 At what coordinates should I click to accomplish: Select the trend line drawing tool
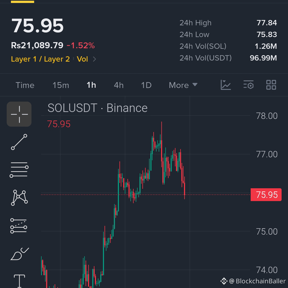point(19,142)
